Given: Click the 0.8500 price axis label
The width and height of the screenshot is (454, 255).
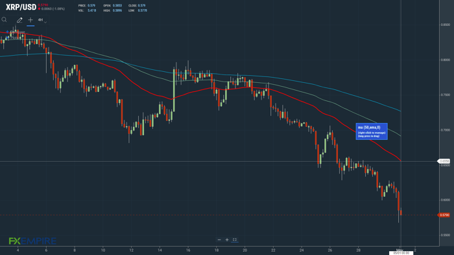Looking at the screenshot, I should coord(446,25).
